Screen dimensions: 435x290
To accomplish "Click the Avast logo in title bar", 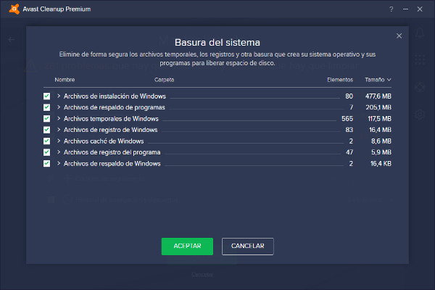I will pos(9,9).
